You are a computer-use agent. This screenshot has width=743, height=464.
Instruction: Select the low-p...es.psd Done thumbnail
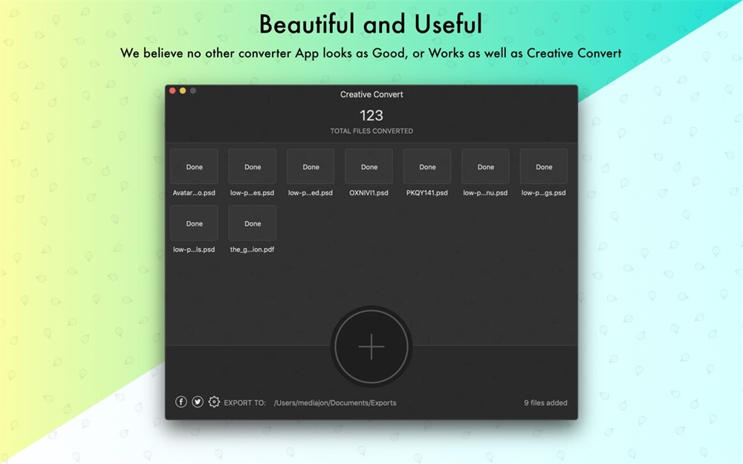[253, 166]
